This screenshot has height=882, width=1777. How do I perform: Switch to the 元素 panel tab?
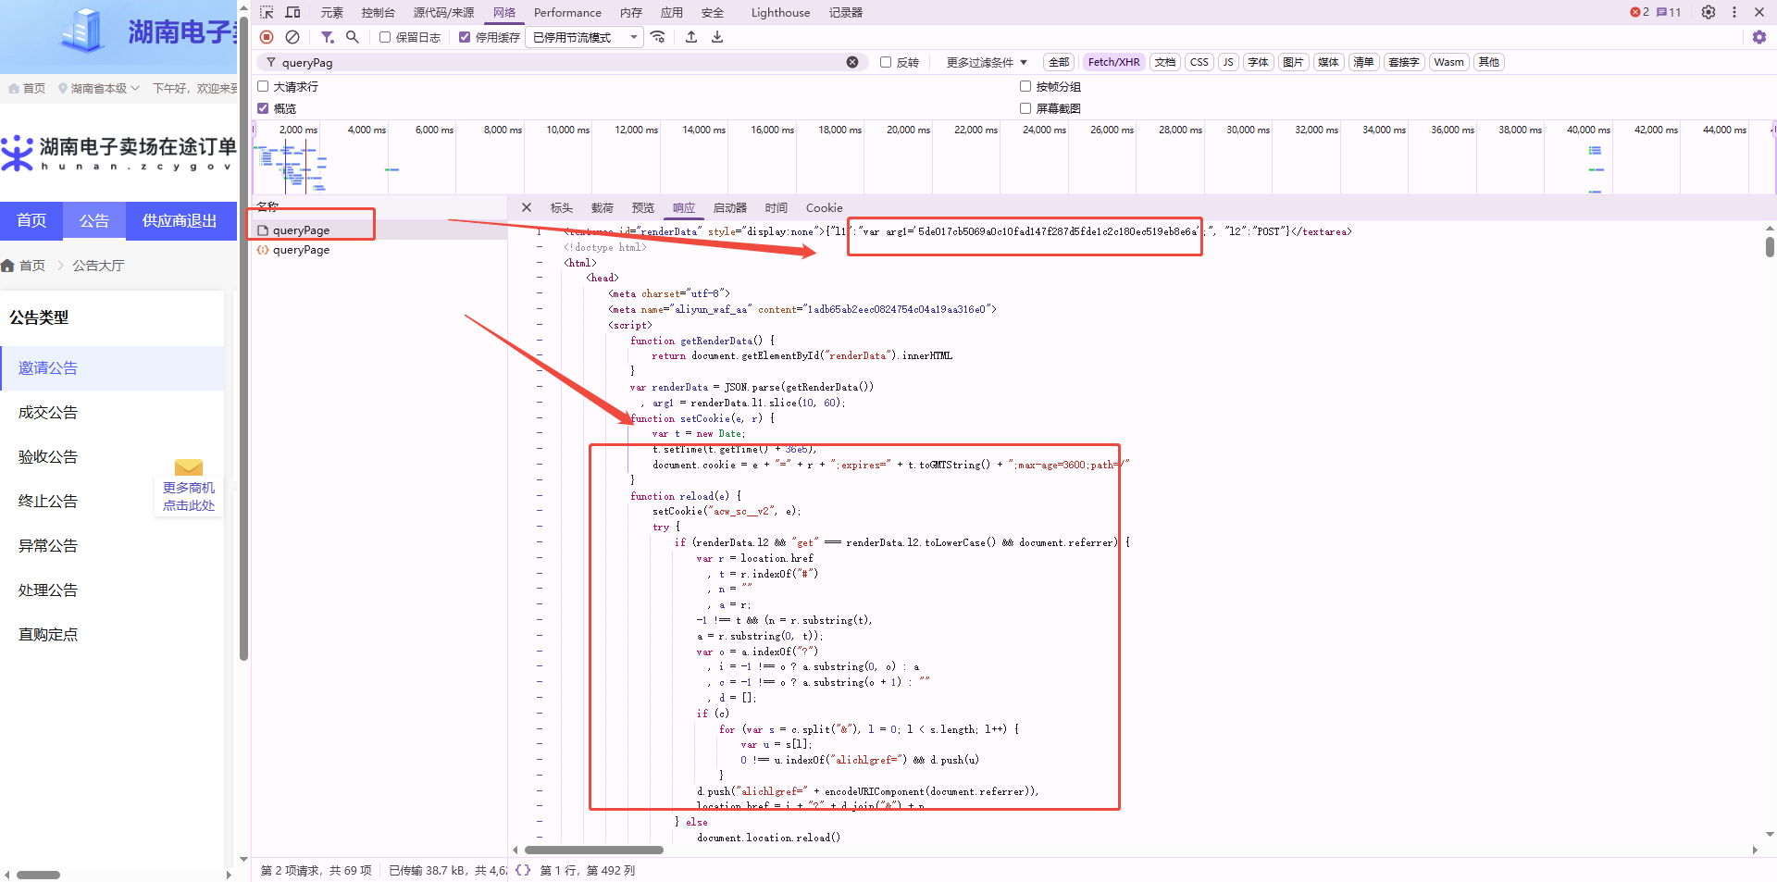tap(331, 12)
